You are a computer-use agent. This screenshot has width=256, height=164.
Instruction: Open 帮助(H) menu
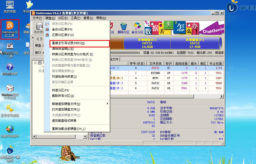tap(101, 18)
